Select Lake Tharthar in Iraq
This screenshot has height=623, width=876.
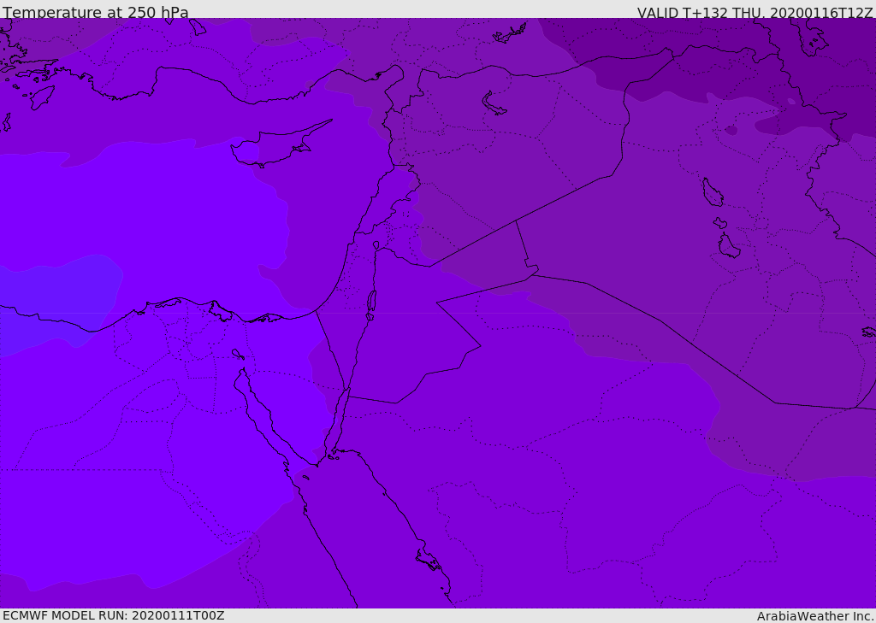click(x=712, y=193)
